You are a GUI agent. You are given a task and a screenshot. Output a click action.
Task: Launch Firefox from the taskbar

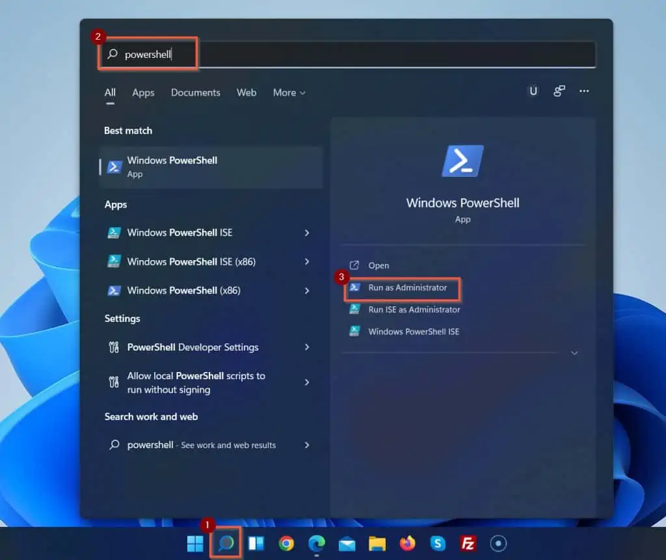[406, 543]
